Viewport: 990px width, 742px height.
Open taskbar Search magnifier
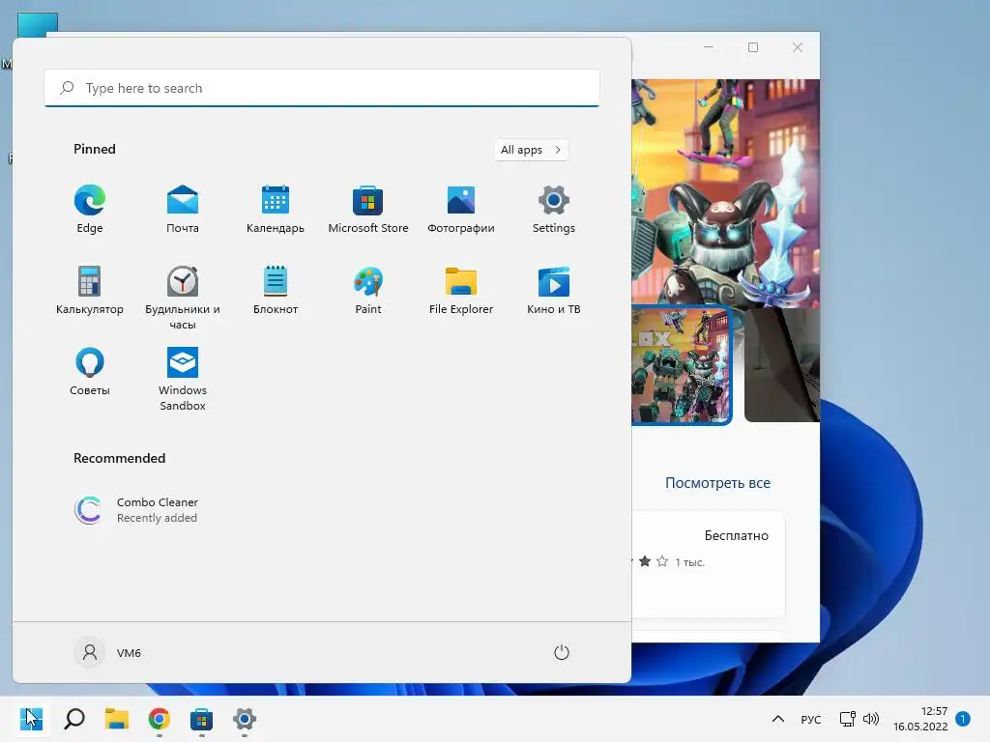(74, 719)
